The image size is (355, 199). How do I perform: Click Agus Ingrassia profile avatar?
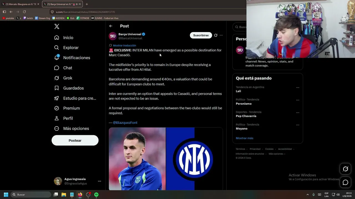pos(58,181)
